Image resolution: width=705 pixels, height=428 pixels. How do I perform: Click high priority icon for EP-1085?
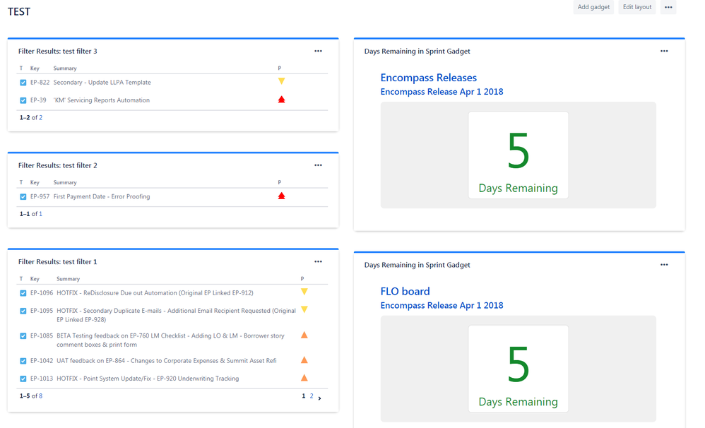pos(304,335)
